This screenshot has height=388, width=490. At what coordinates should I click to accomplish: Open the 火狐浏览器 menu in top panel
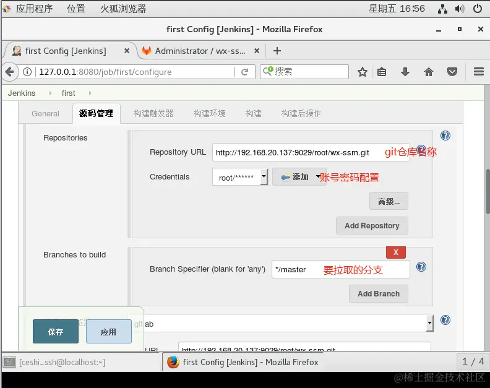(123, 9)
